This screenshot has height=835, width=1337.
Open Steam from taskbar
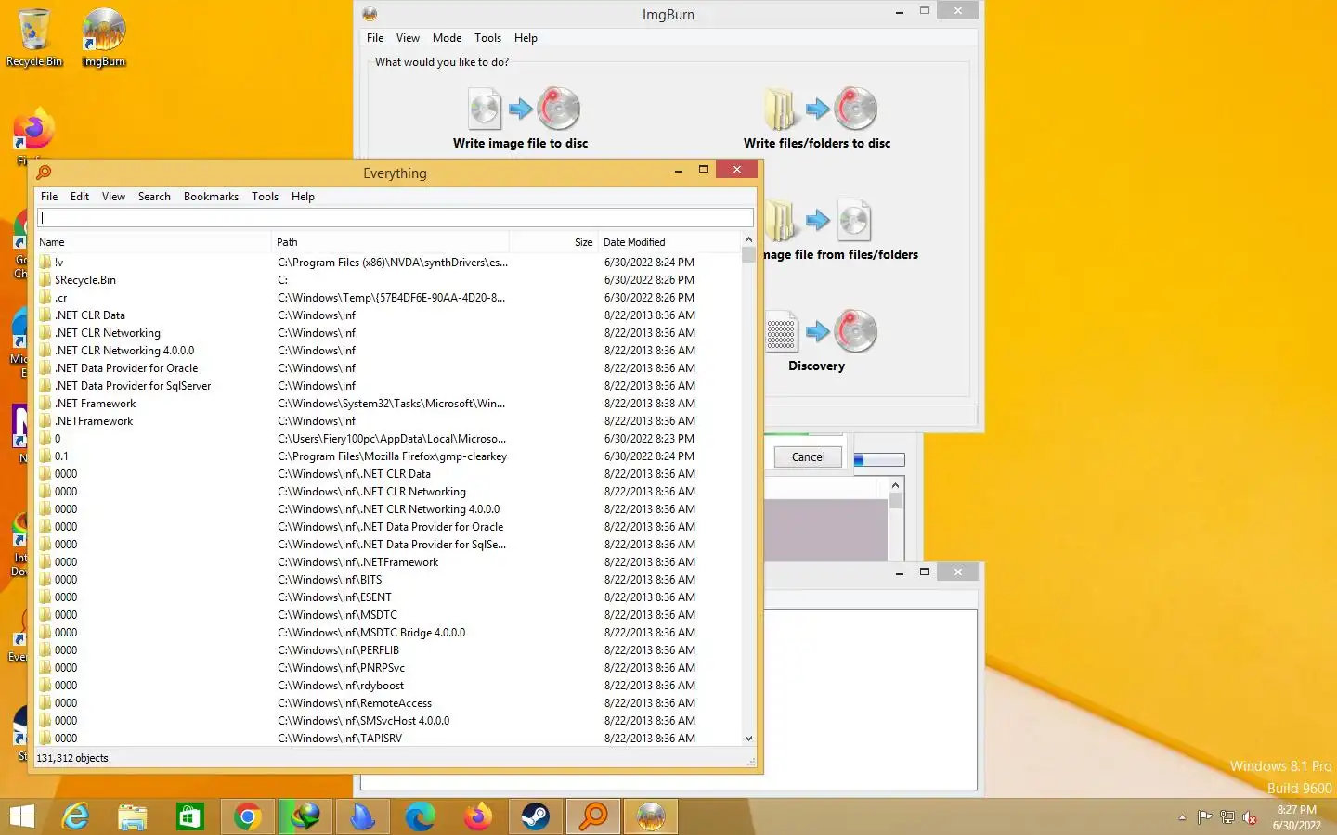[536, 817]
